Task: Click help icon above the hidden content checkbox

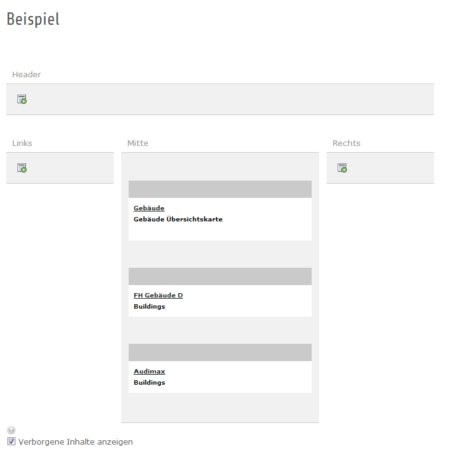Action: (11, 430)
